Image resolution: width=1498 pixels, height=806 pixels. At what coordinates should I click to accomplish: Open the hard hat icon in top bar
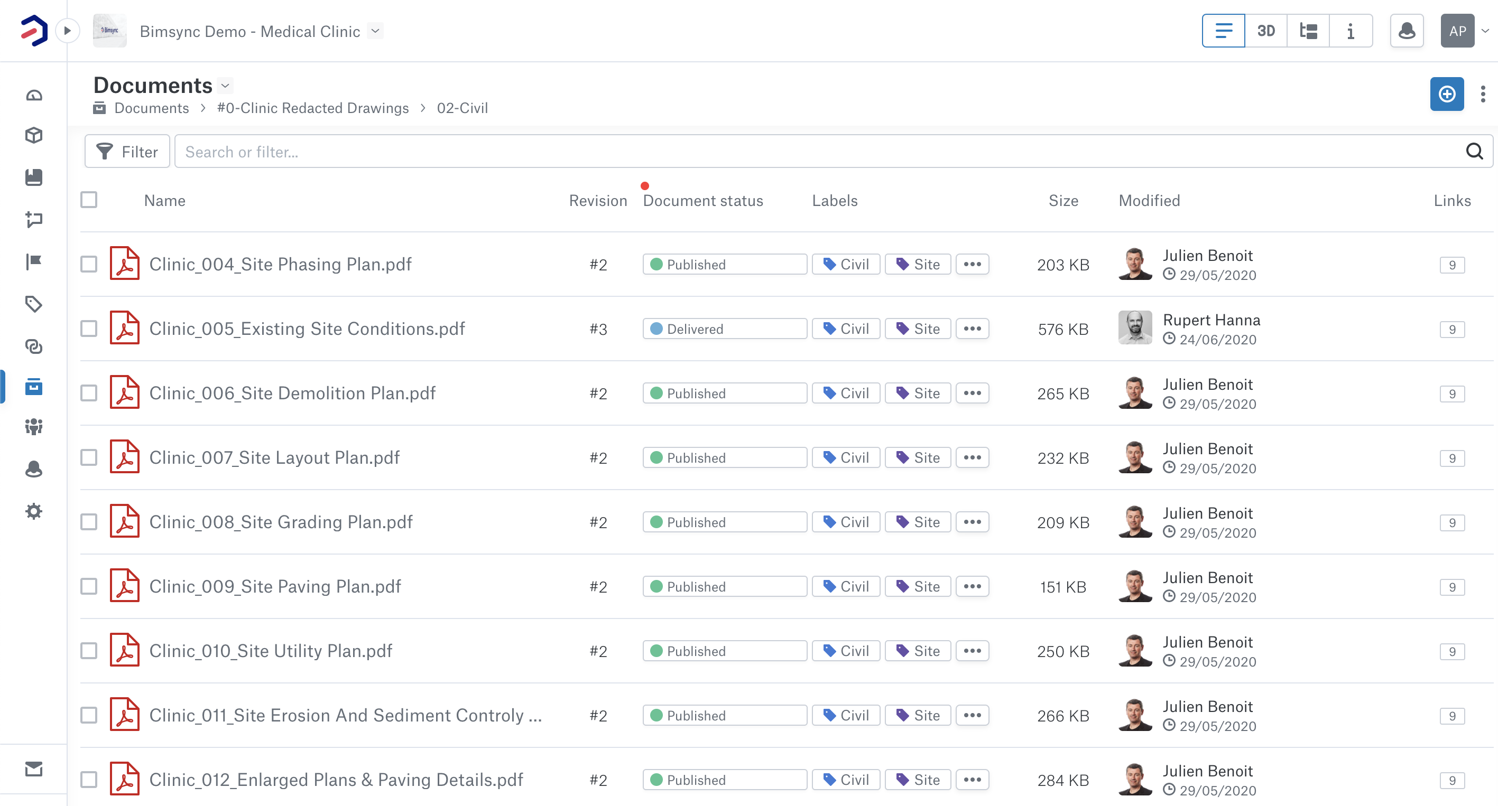click(1407, 31)
